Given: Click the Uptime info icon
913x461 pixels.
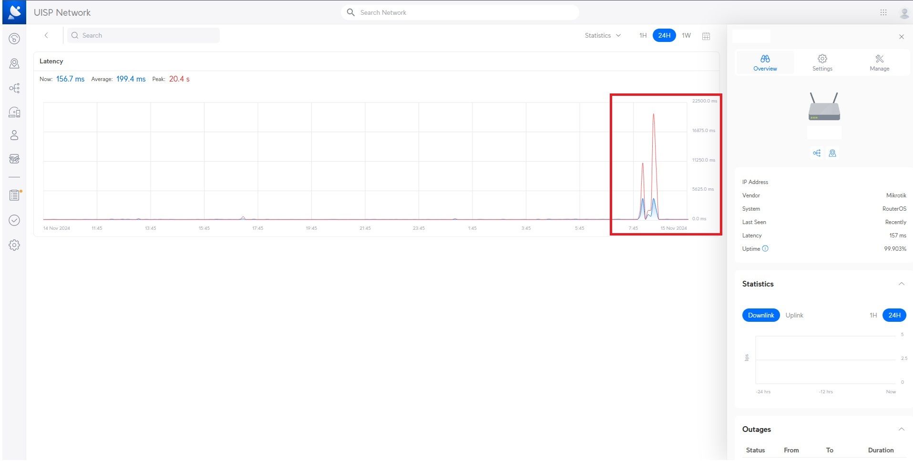Looking at the screenshot, I should tap(765, 249).
